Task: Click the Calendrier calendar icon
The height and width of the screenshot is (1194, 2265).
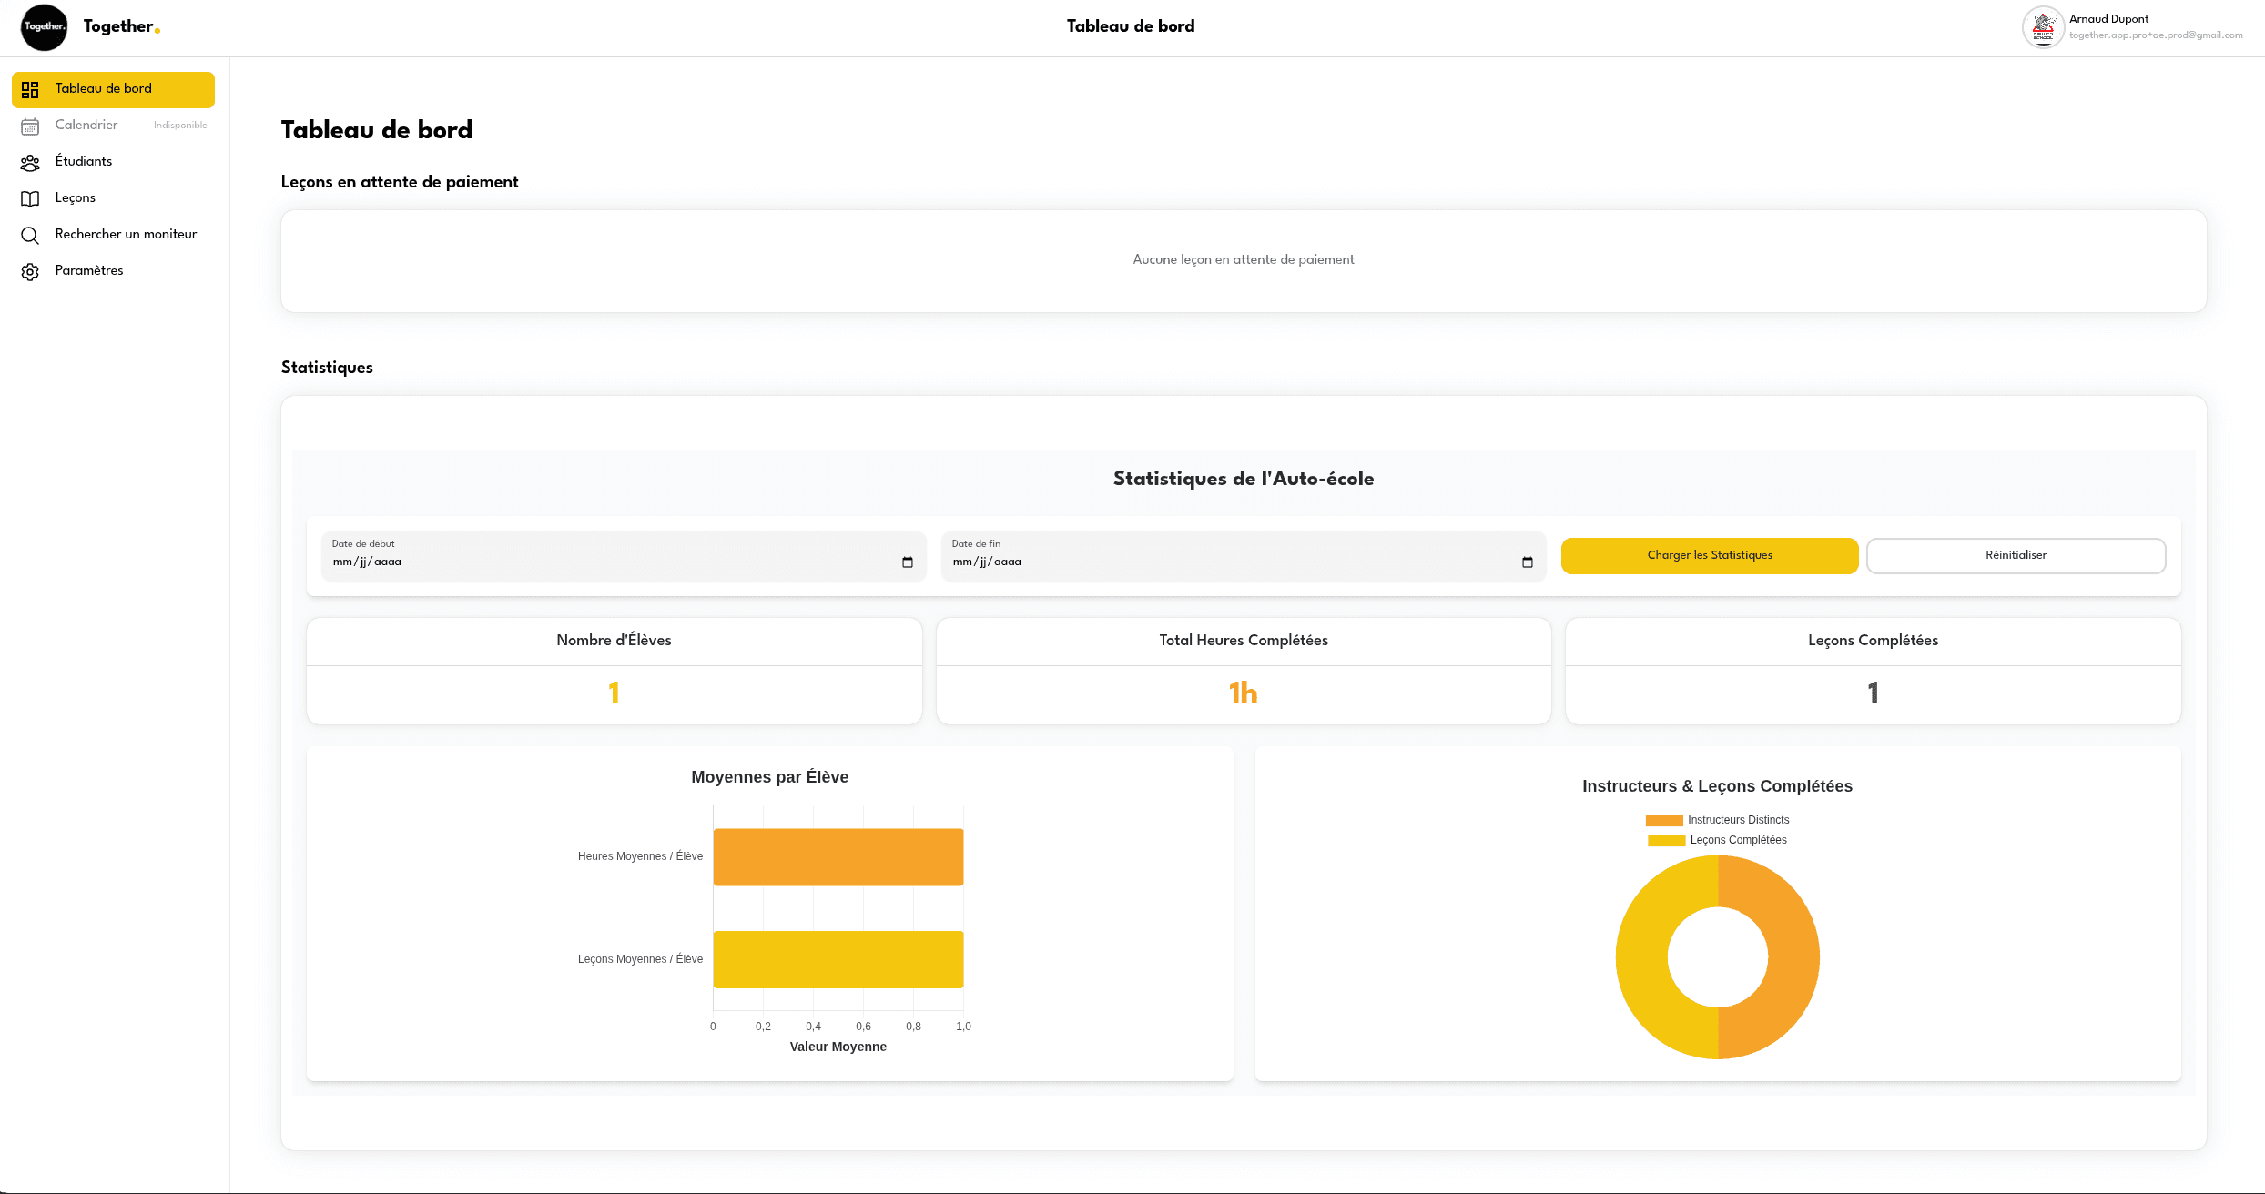Action: point(30,126)
